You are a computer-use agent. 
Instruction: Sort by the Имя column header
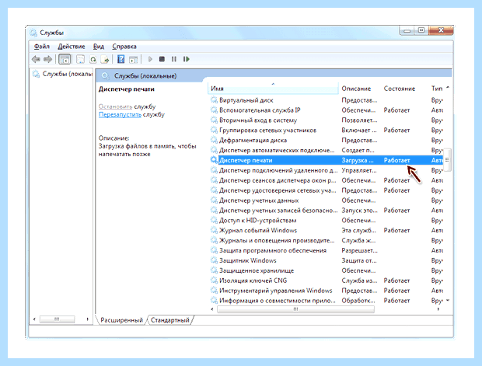[273, 89]
